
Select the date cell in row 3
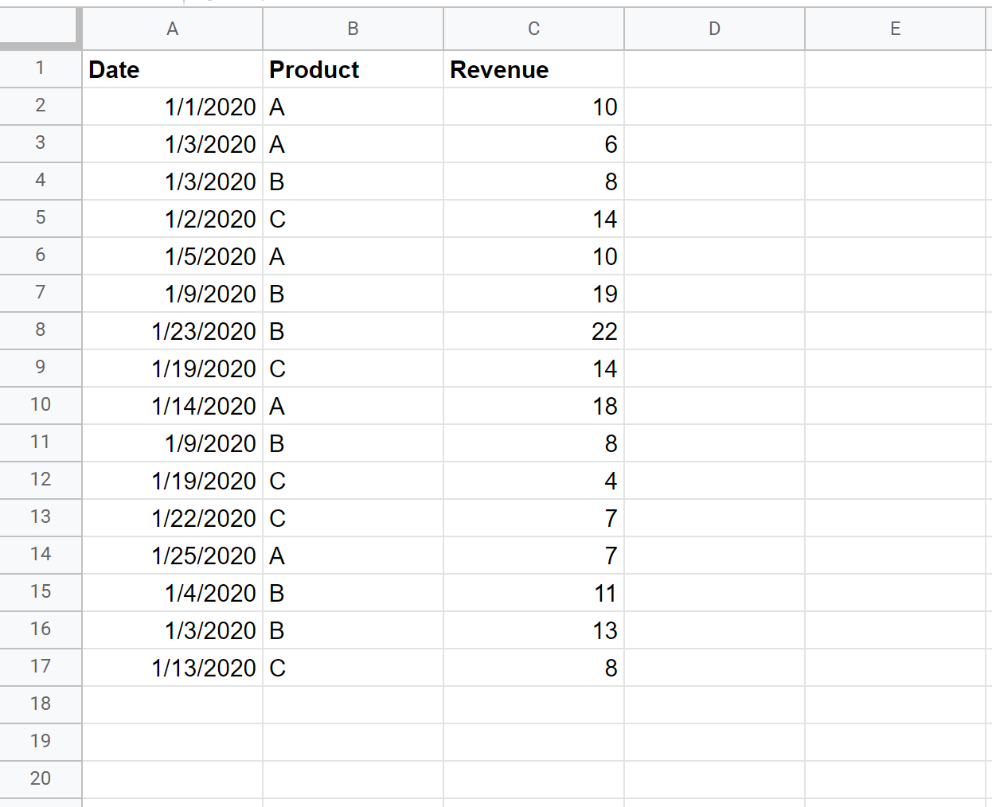pos(172,144)
